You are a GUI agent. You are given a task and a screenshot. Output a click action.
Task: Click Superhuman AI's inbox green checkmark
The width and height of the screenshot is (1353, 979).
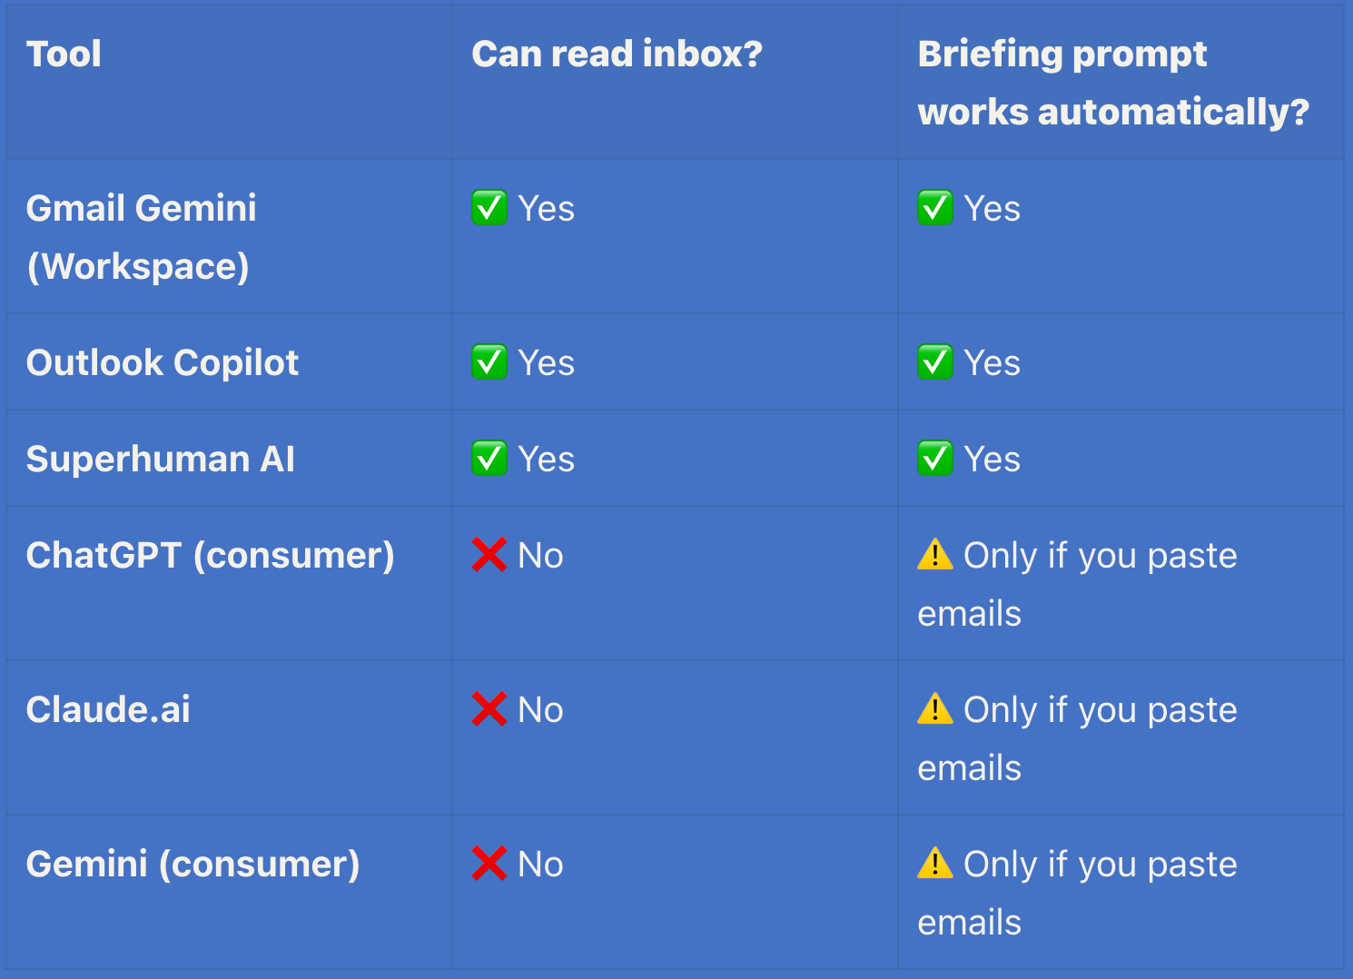tap(489, 459)
